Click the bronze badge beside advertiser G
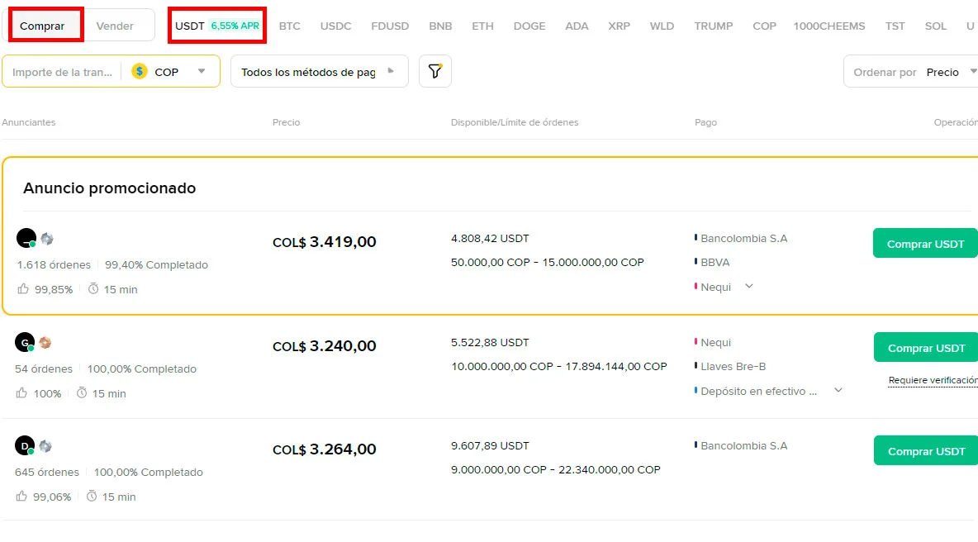The width and height of the screenshot is (978, 542). click(45, 342)
